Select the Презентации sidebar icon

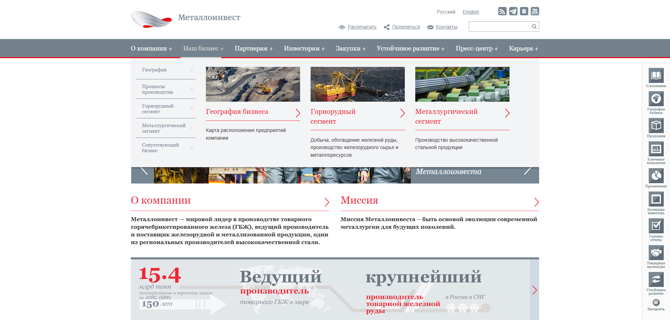click(x=656, y=176)
